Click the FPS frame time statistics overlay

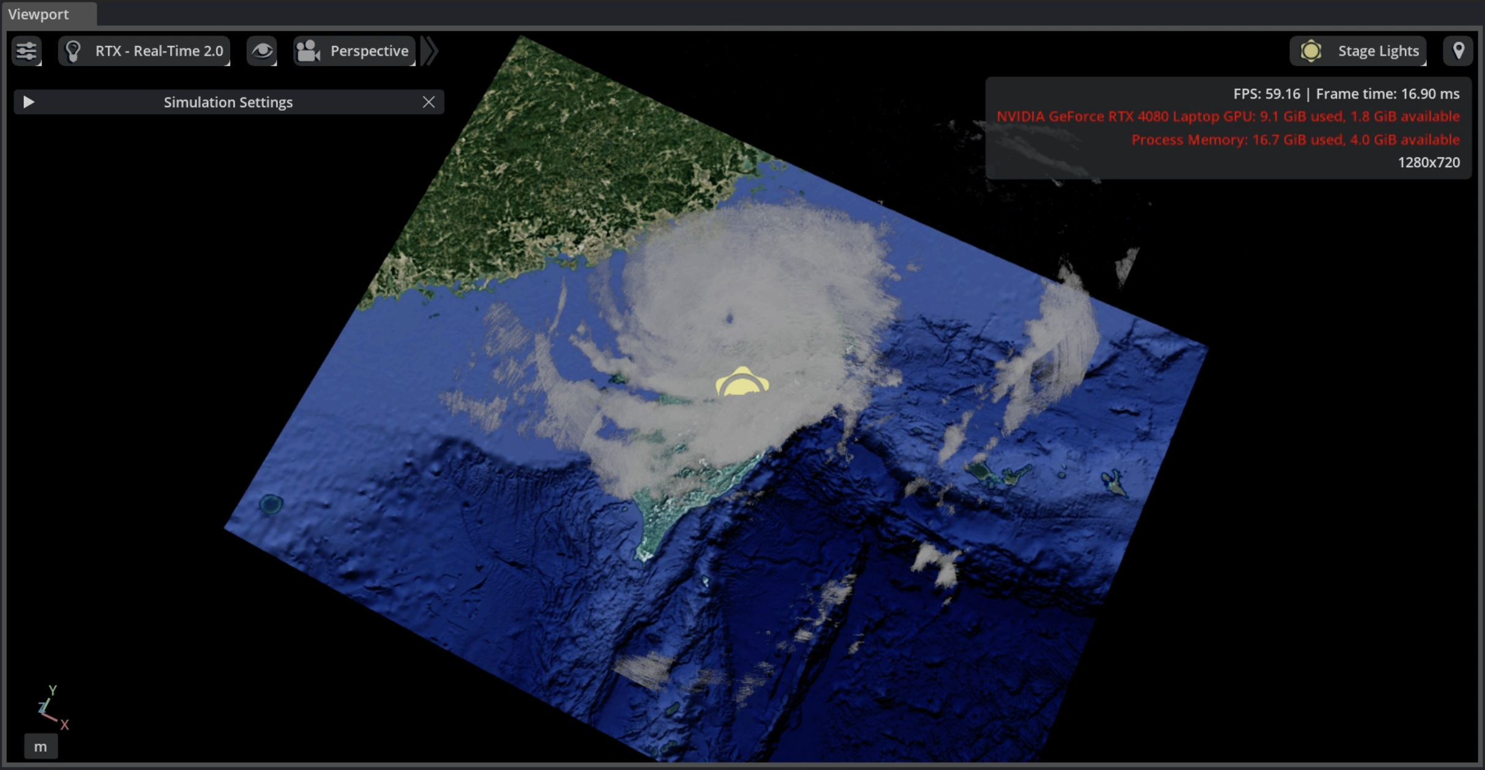(x=1228, y=128)
